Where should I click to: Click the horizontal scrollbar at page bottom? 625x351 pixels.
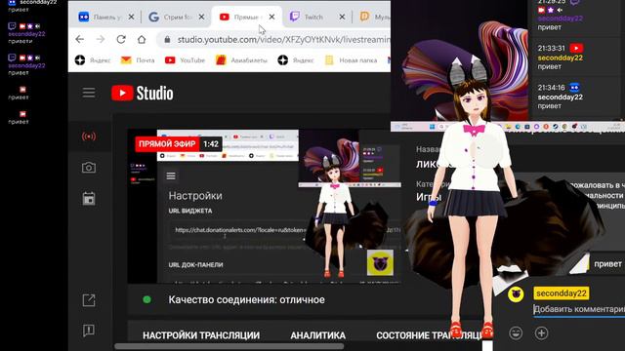pos(229,346)
